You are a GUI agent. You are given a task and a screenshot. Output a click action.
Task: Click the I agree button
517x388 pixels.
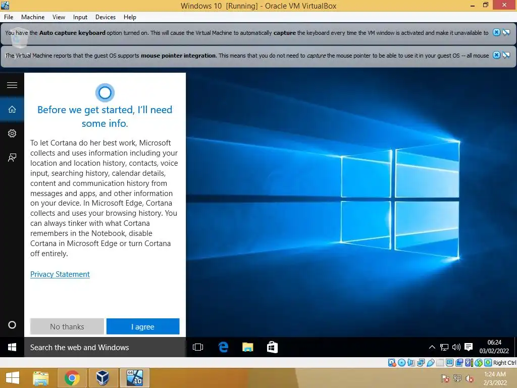pos(143,327)
